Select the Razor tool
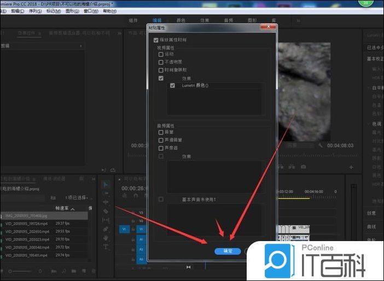This screenshot has height=281, width=384. pyautogui.click(x=106, y=211)
